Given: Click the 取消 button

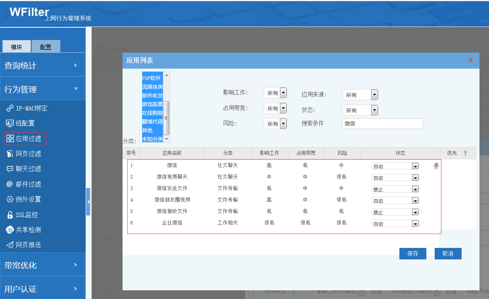Looking at the screenshot, I should pyautogui.click(x=448, y=253).
